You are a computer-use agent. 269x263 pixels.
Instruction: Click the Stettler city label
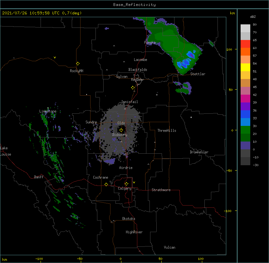point(198,74)
